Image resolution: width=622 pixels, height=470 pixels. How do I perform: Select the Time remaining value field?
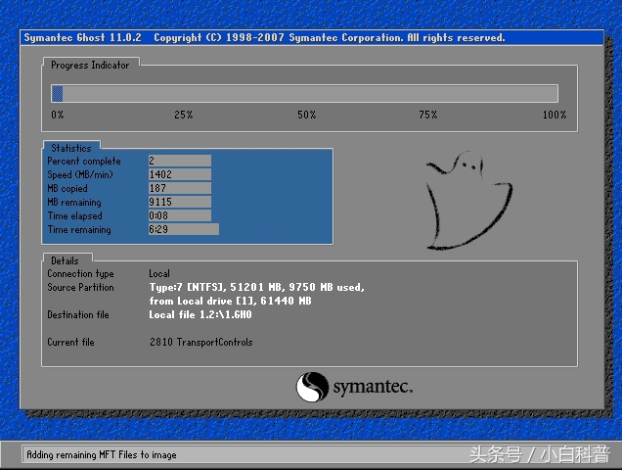[183, 229]
